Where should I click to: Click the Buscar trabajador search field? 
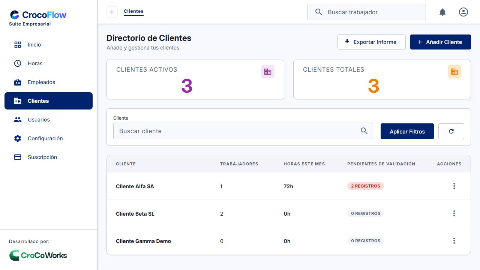tap(367, 12)
